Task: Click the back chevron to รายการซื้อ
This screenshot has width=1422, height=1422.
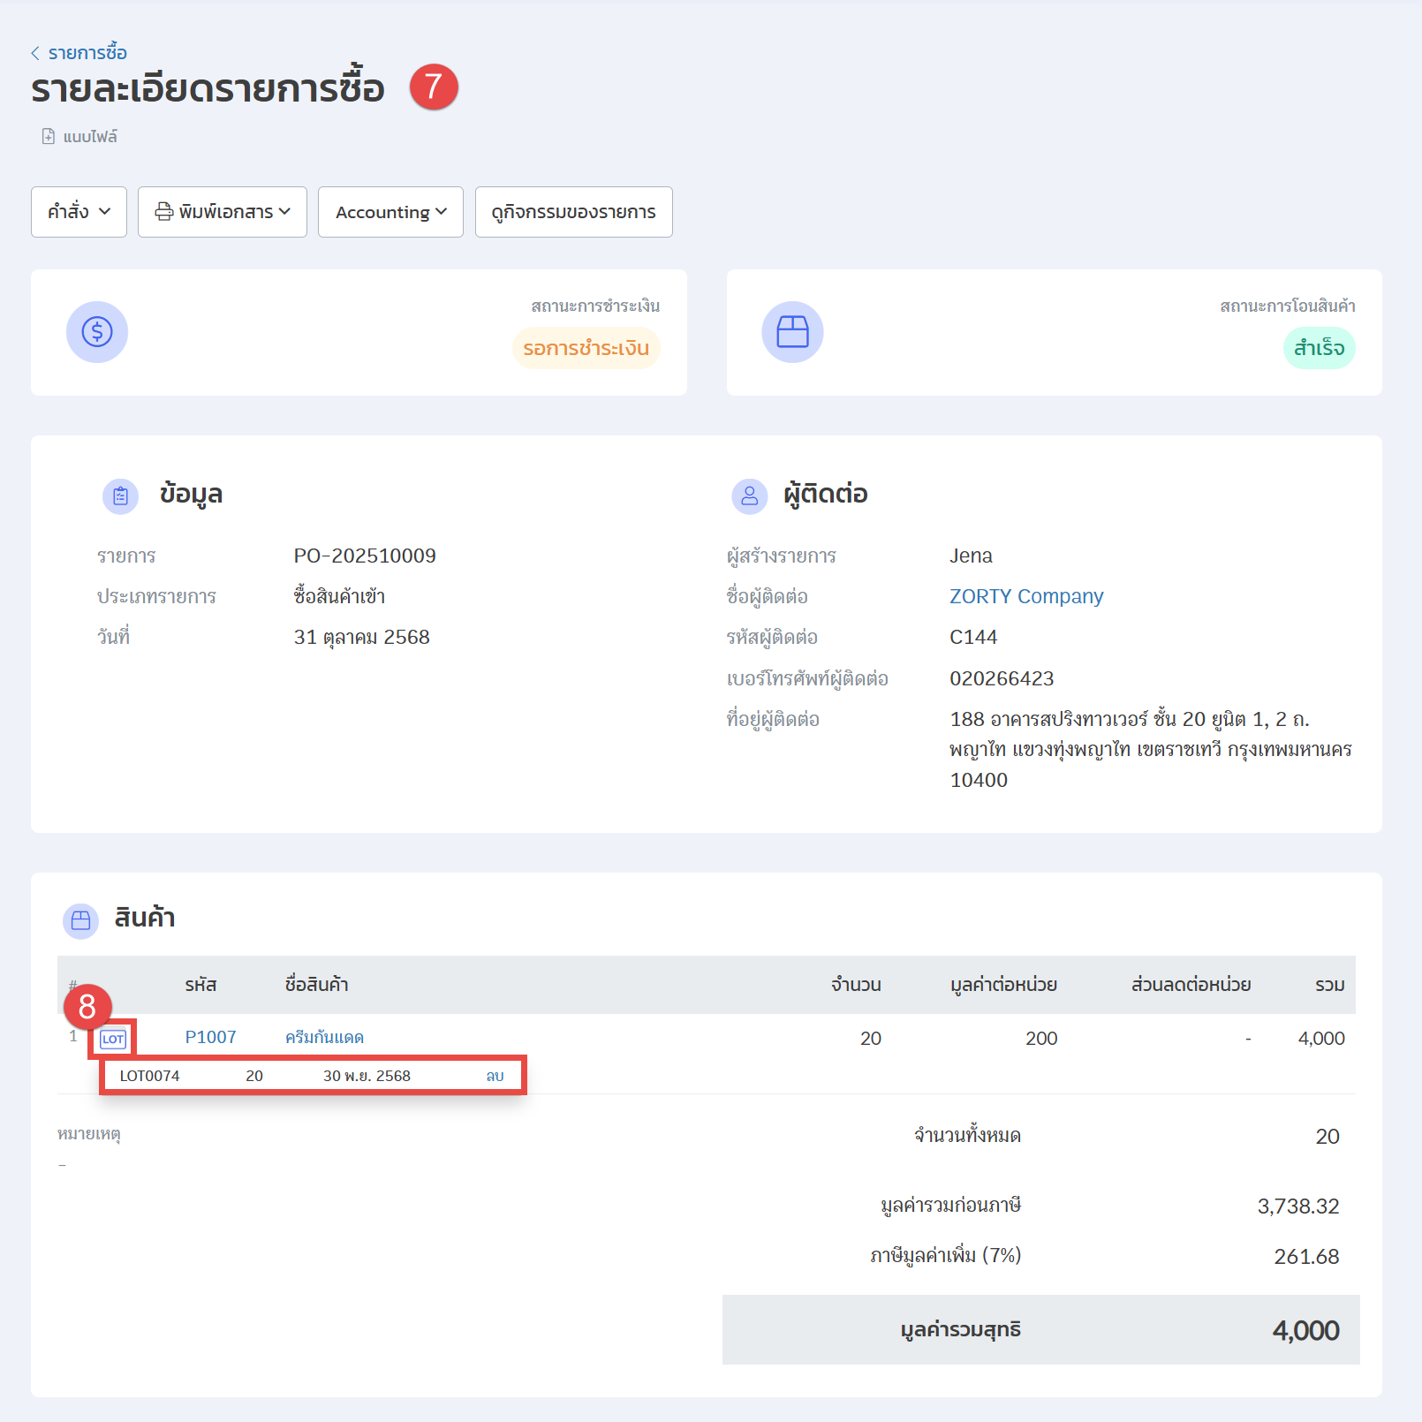Action: [35, 53]
